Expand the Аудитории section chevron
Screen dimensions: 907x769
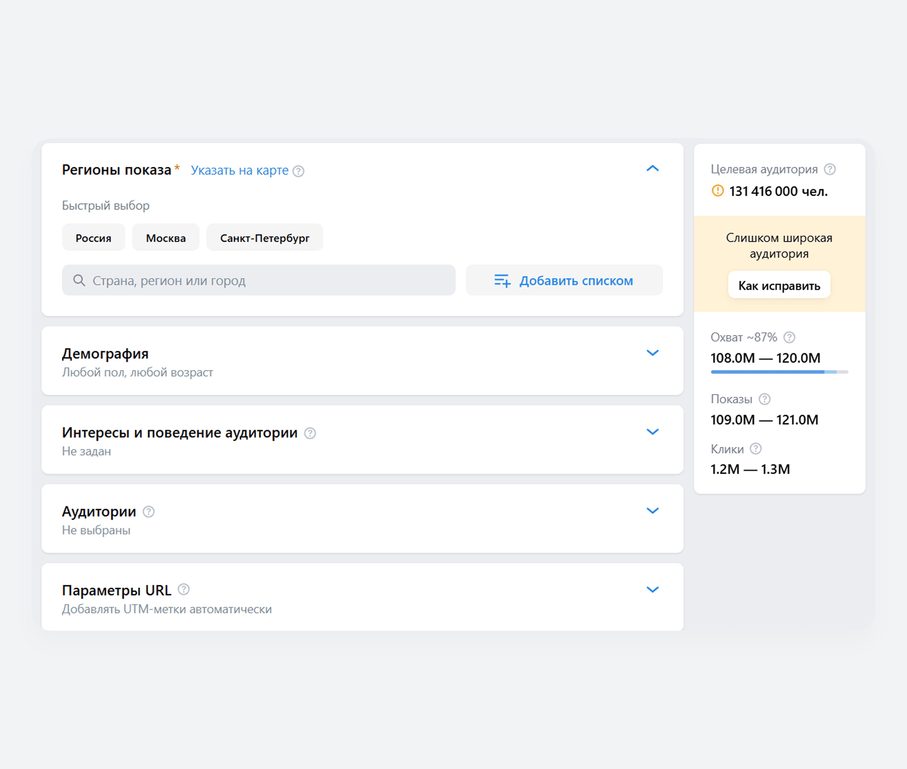point(652,511)
